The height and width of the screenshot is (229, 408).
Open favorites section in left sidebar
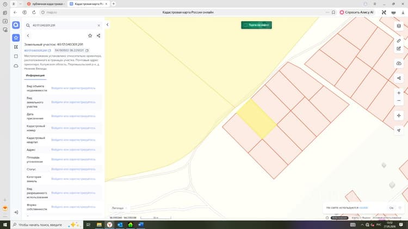pos(16,37)
